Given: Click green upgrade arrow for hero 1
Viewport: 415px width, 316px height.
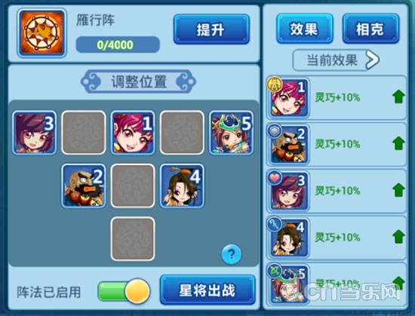Looking at the screenshot, I should click(398, 97).
